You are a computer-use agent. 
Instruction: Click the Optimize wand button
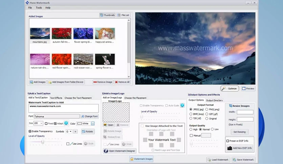230,88
